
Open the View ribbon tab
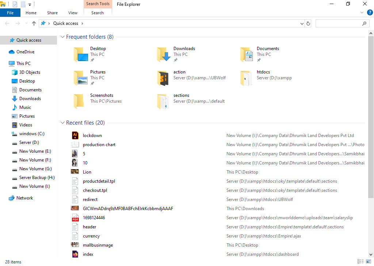73,13
